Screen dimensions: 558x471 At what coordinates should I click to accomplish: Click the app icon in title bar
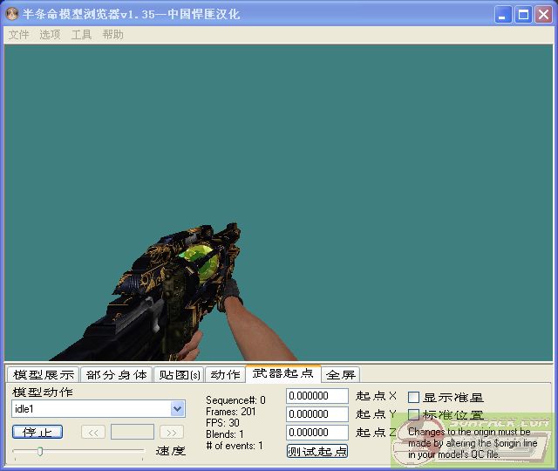point(12,14)
